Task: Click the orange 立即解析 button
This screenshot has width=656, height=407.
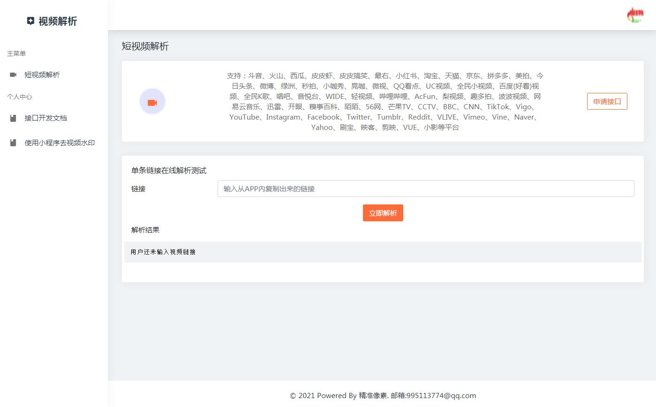Action: tap(383, 212)
